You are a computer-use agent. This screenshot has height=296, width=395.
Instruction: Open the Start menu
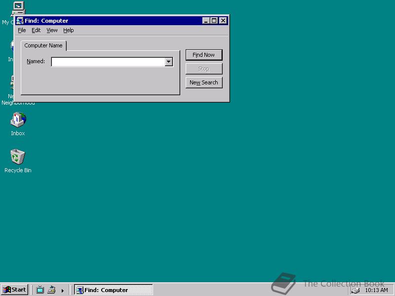(x=14, y=290)
